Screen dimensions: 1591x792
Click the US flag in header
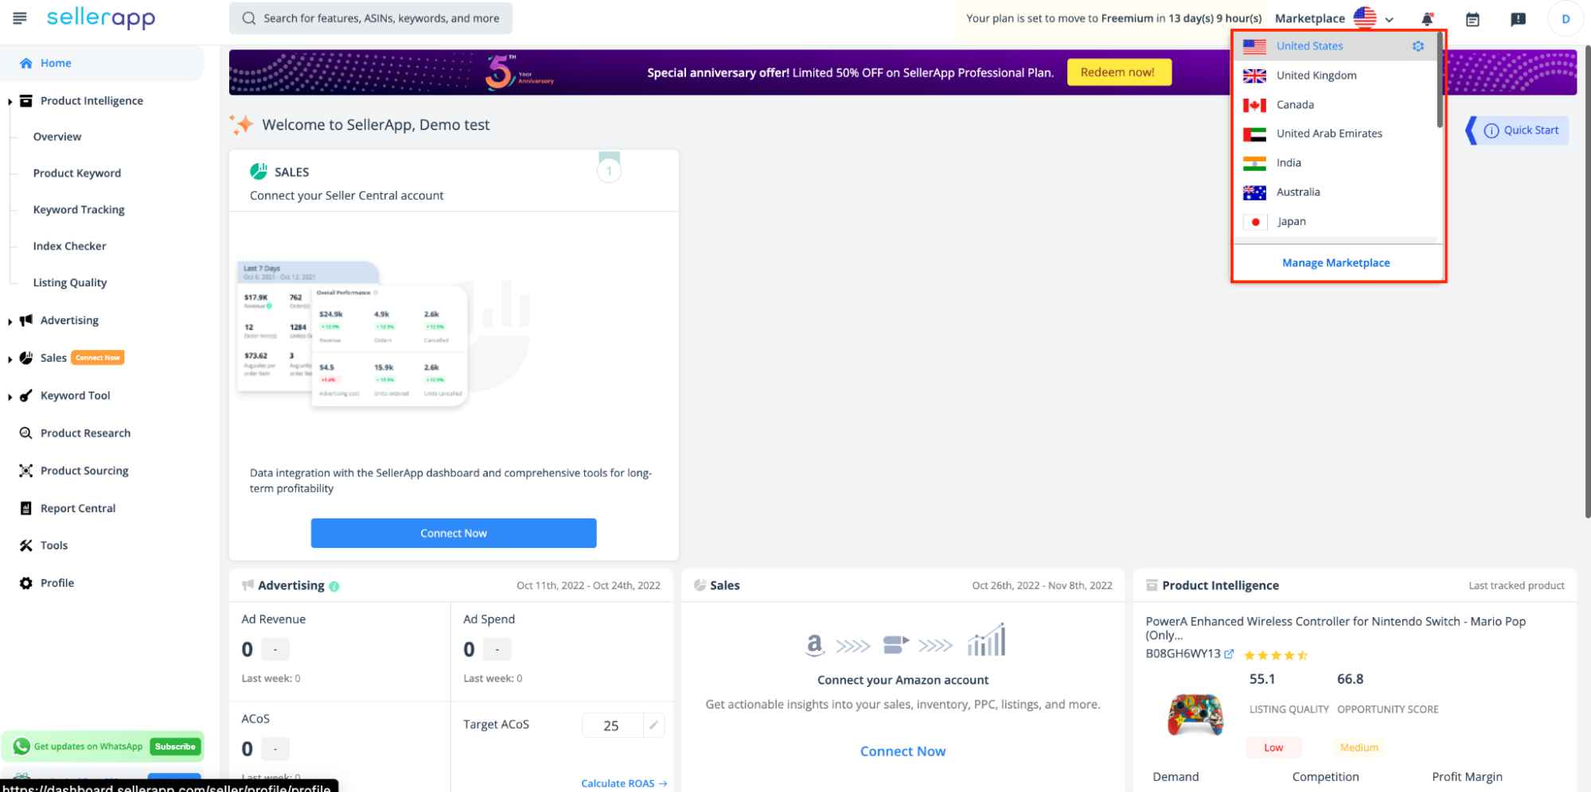(1365, 17)
